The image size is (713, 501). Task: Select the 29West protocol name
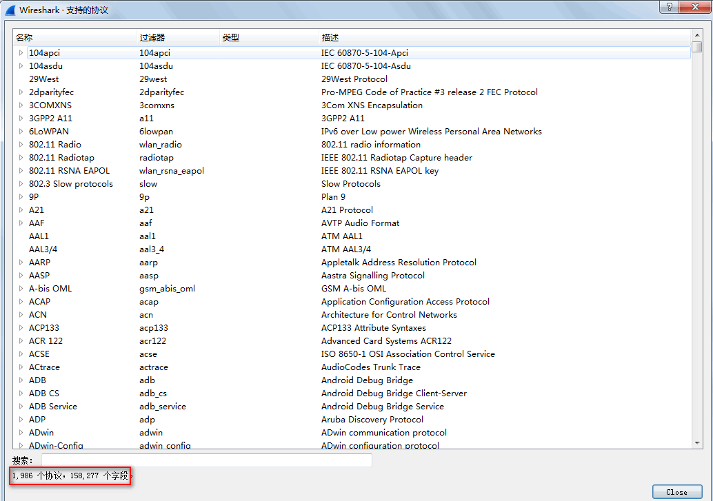pyautogui.click(x=43, y=79)
